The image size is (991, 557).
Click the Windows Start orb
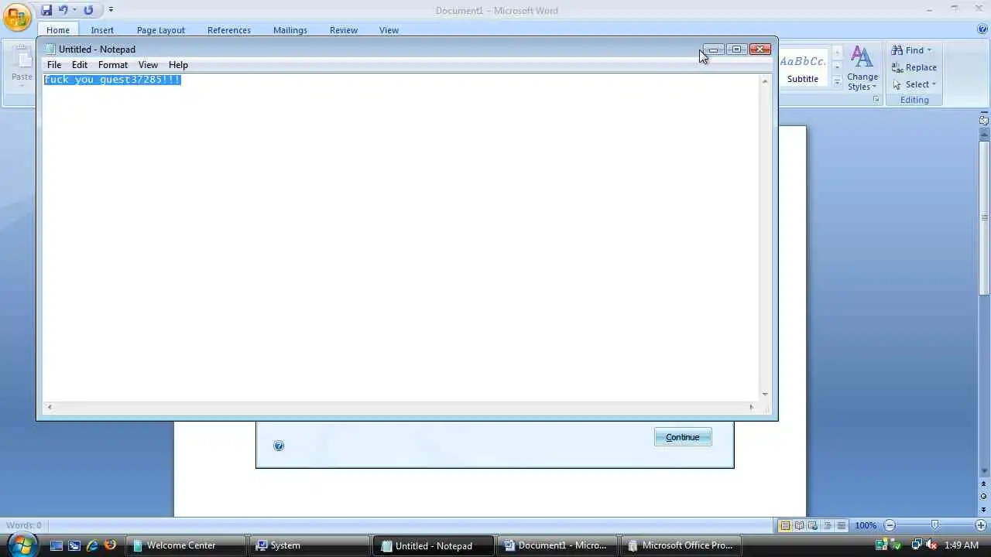[21, 544]
